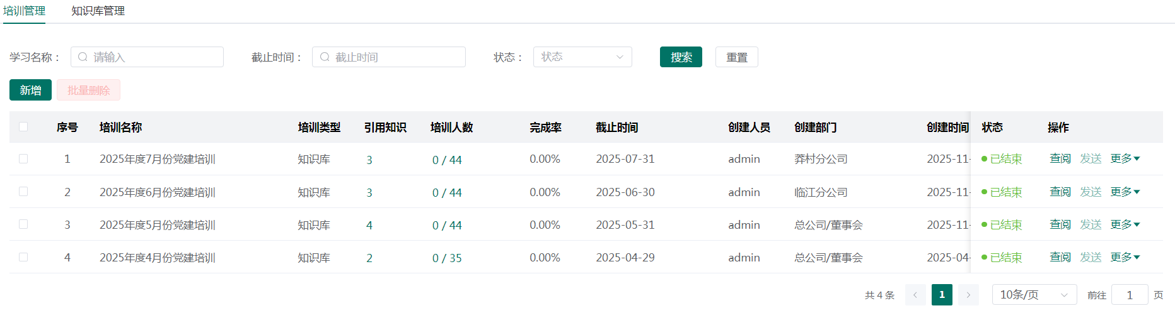Open 查阅 for 2025年度6月份党建培训
Screen dimensions: 1175x313
click(x=1060, y=192)
